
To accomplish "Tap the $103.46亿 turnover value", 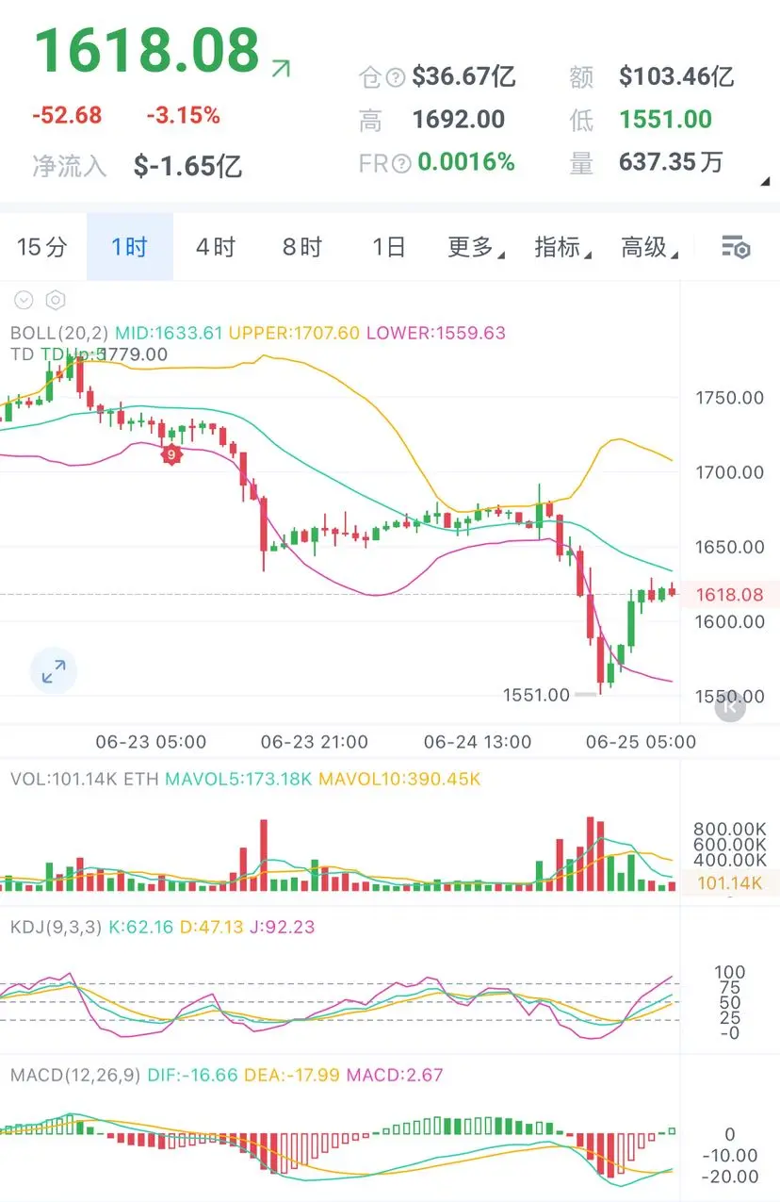I will tap(676, 76).
